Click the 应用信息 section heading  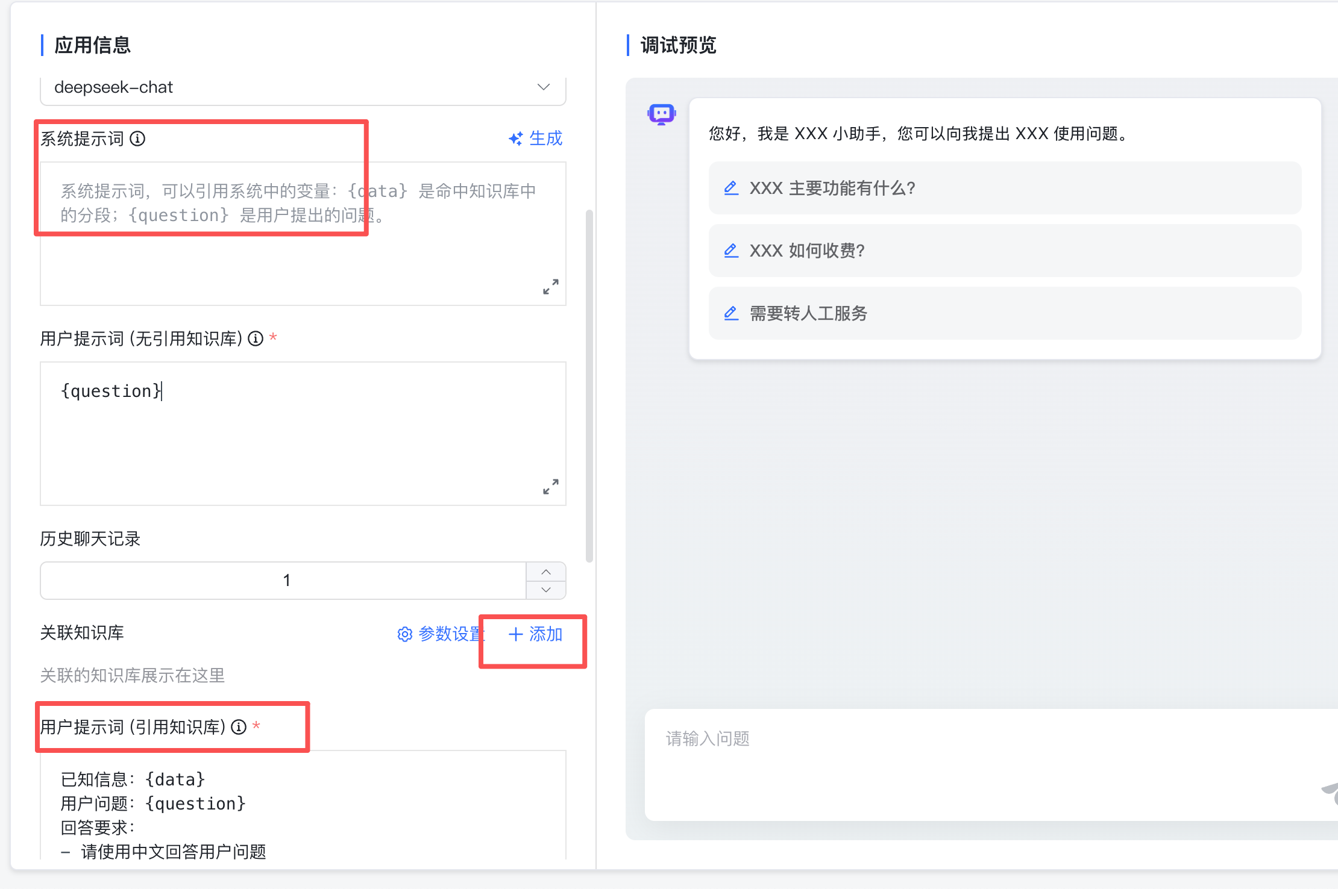pyautogui.click(x=92, y=45)
